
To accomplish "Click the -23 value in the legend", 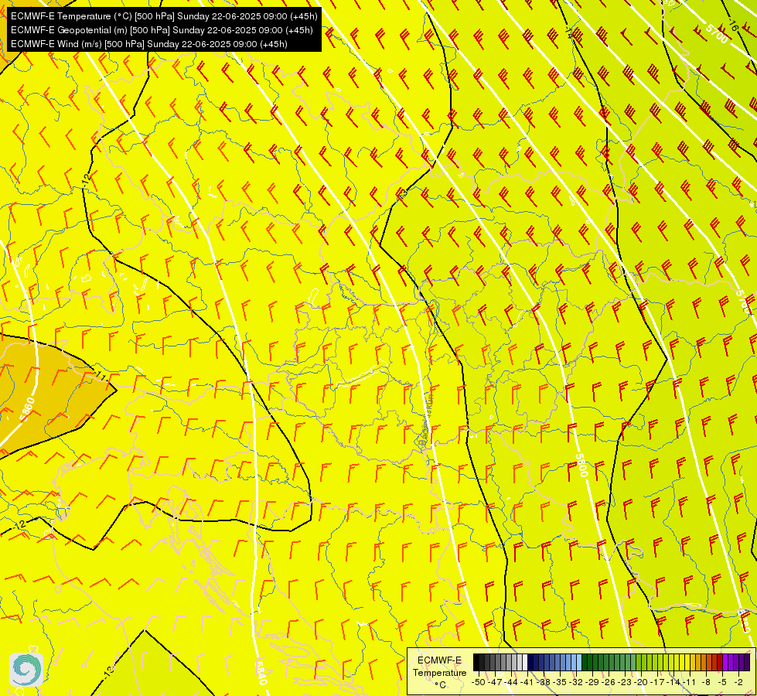I will (x=626, y=683).
